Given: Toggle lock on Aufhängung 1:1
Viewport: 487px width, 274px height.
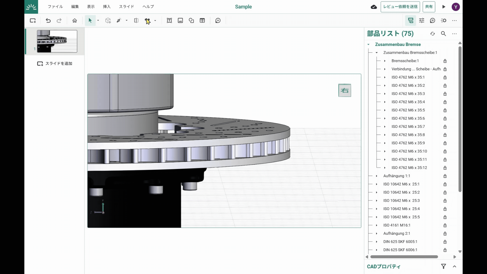Looking at the screenshot, I should point(445,176).
